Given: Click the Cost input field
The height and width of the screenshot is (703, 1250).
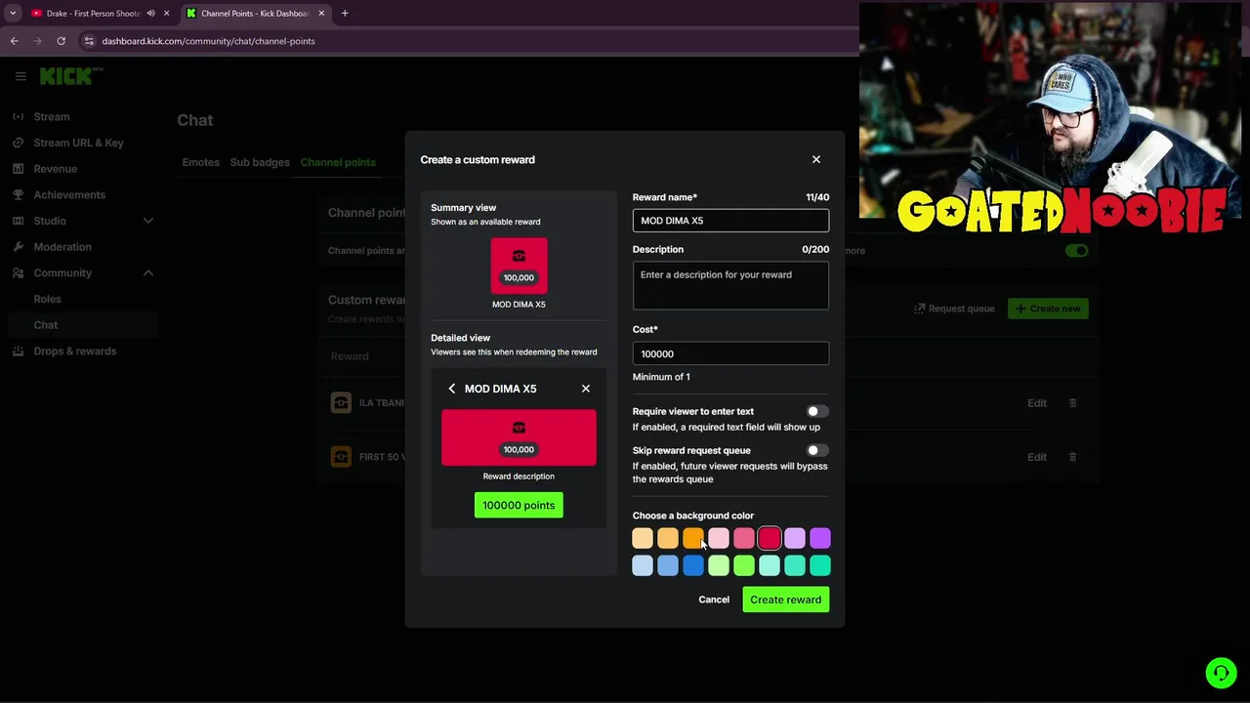Looking at the screenshot, I should coord(730,353).
